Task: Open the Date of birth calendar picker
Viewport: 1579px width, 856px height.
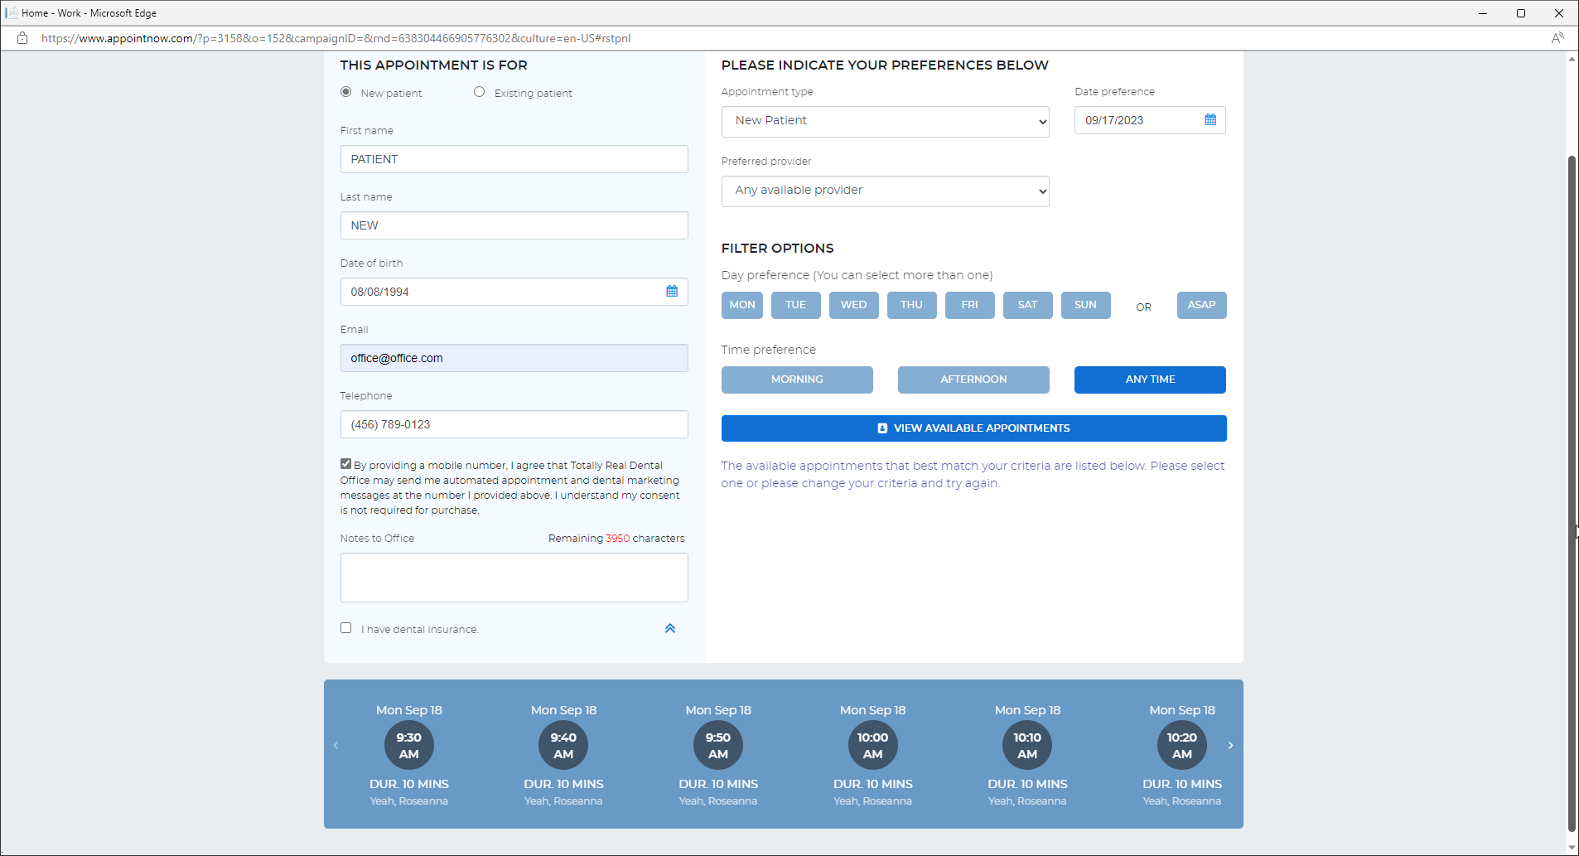Action: click(x=671, y=292)
